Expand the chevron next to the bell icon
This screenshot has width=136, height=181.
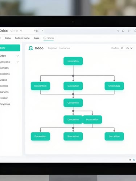click(131, 48)
